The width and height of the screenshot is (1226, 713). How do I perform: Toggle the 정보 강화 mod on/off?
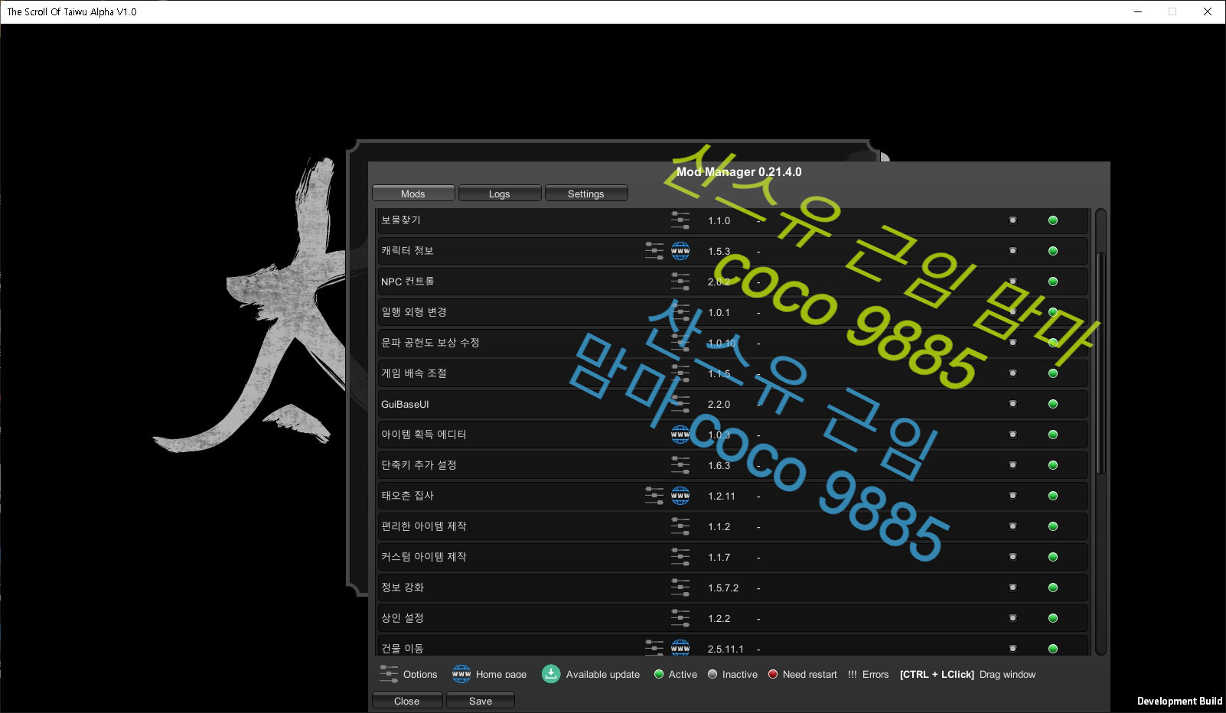pyautogui.click(x=1012, y=588)
